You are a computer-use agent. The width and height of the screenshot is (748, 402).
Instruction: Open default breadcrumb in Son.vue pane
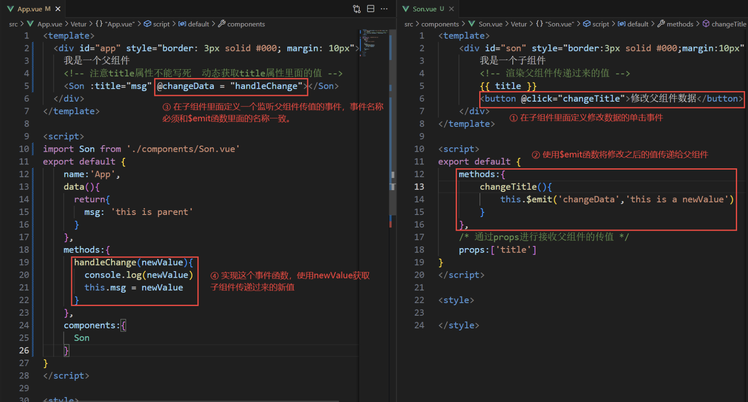click(633, 24)
